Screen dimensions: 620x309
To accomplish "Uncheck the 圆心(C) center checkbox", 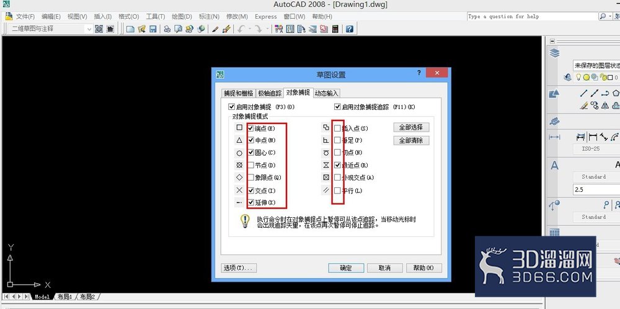I will tap(250, 152).
